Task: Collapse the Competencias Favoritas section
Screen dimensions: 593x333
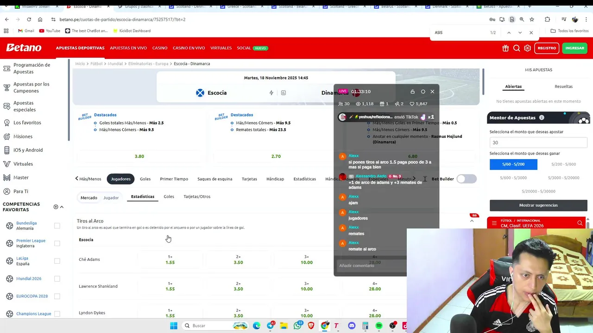Action: (x=62, y=207)
